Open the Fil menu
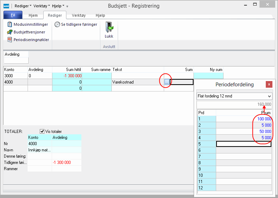278x198 pixels. [x=13, y=15]
